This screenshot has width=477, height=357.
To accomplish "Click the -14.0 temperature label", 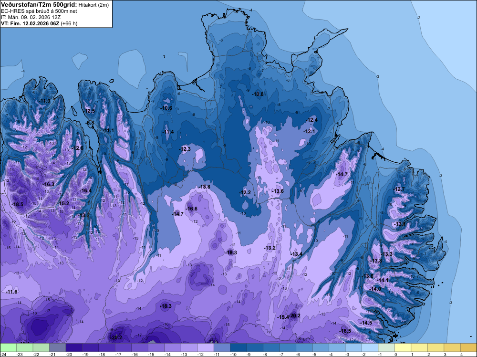I will coord(375,289).
